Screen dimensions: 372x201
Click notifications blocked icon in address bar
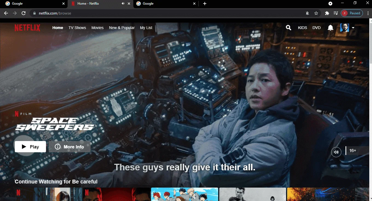coord(307,13)
